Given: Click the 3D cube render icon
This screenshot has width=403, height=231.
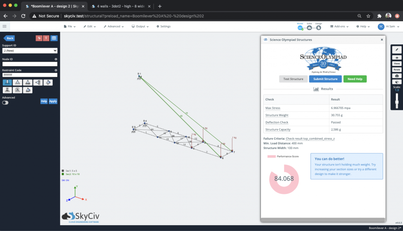Looking at the screenshot, I should (x=397, y=82).
